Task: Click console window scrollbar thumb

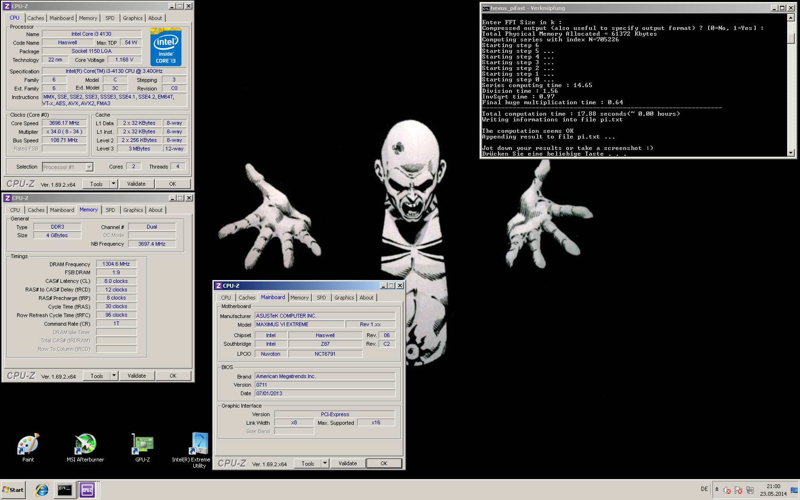Action: point(791,39)
